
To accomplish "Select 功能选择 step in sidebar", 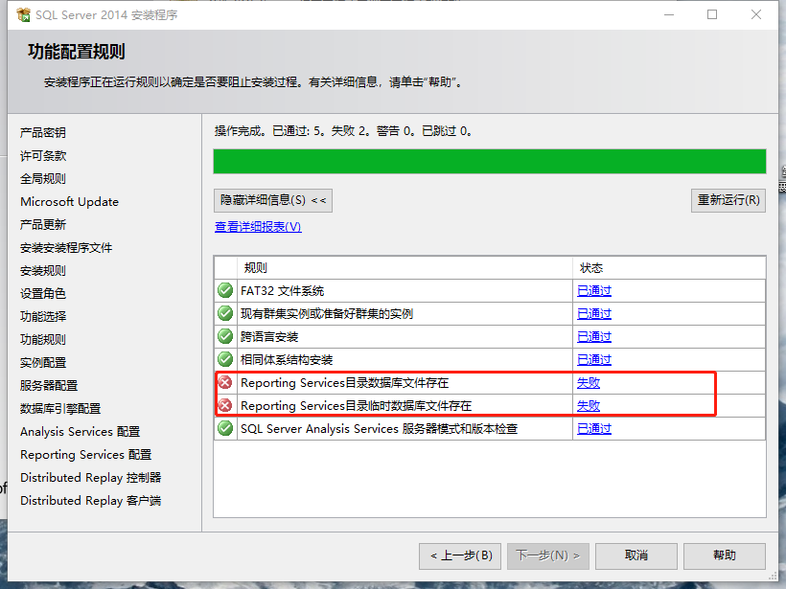I will pos(43,317).
